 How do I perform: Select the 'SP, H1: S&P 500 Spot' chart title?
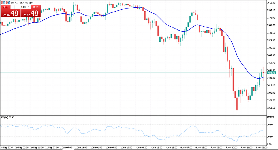[x=22, y=3]
